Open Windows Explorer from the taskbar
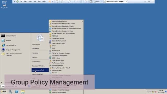The height and width of the screenshot is (94, 167). pos(23,92)
